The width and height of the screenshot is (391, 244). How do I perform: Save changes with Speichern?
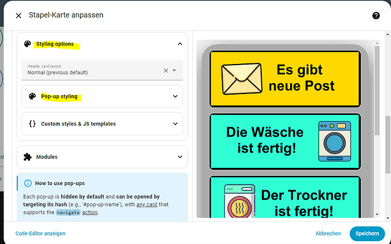367,234
